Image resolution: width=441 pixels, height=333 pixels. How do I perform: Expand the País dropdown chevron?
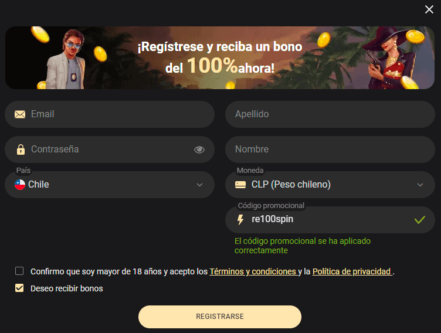[x=199, y=185]
